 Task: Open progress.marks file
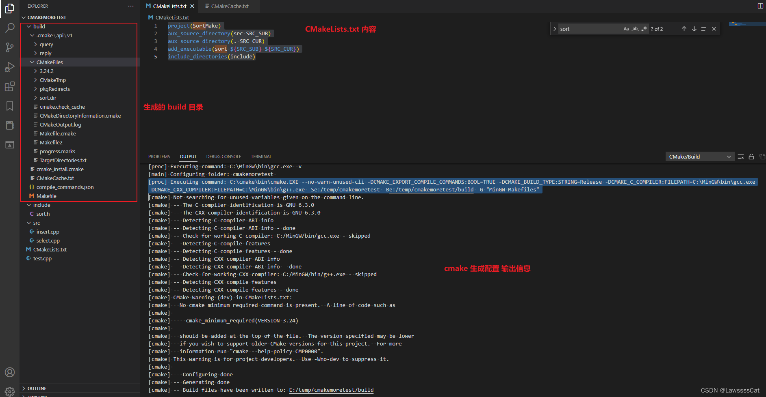80,151
